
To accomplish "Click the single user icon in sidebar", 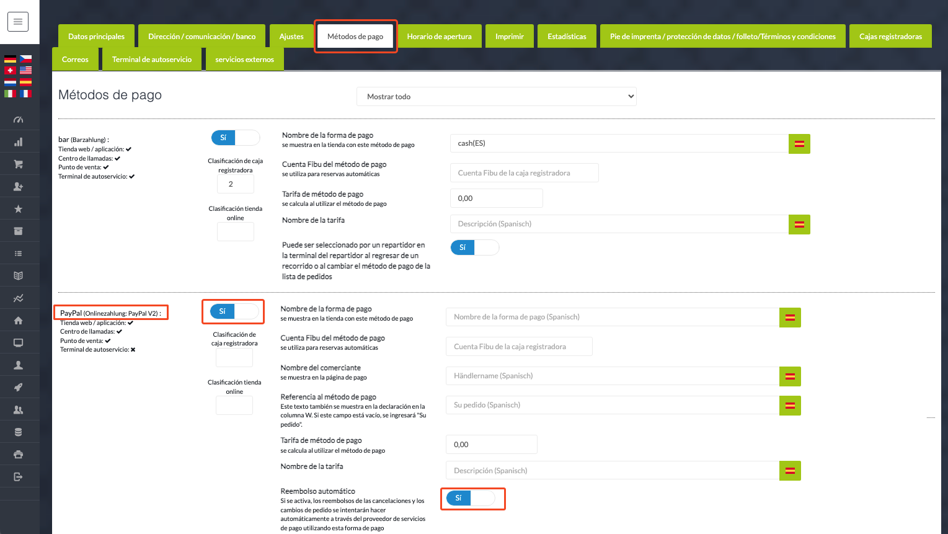I will [x=19, y=365].
